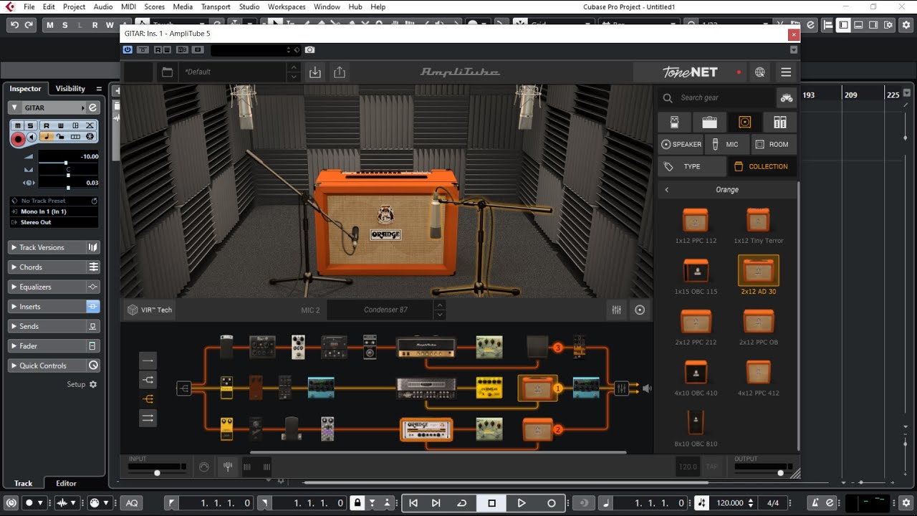
Task: Filter gear by COLLECTION
Action: [762, 166]
